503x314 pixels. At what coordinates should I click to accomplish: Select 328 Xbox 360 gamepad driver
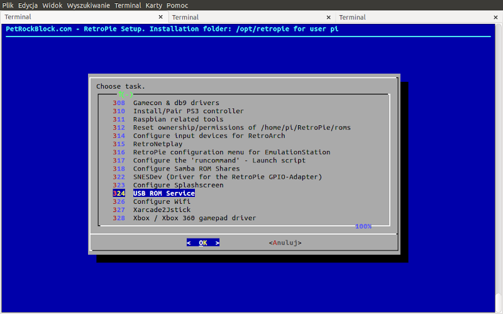click(184, 218)
